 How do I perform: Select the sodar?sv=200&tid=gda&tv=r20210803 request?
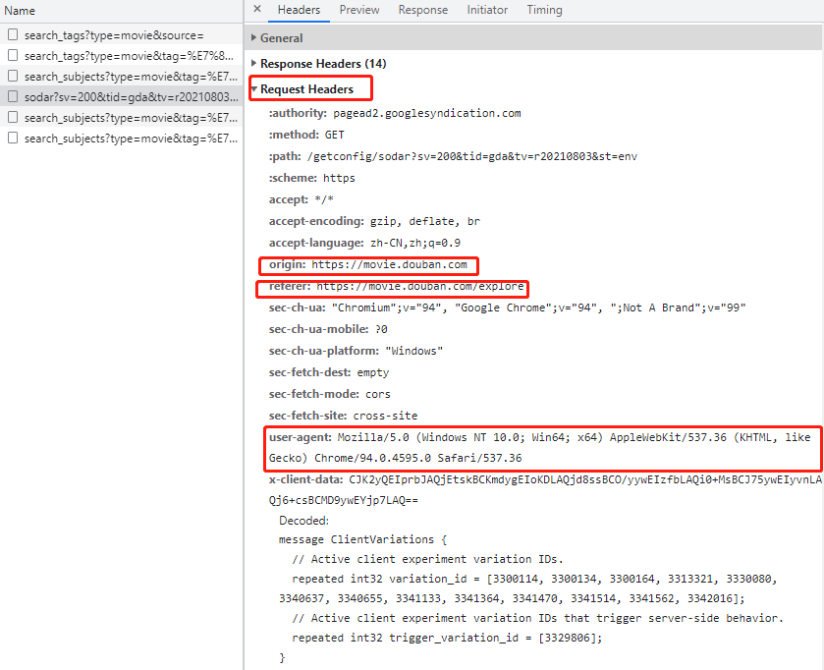tap(122, 96)
